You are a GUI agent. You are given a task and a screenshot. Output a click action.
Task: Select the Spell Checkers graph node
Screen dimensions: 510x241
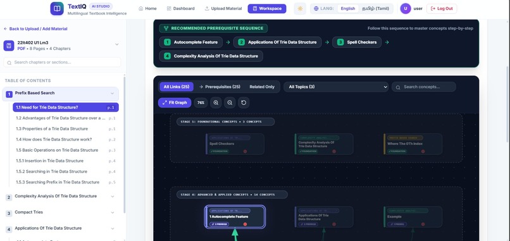pyautogui.click(x=235, y=144)
